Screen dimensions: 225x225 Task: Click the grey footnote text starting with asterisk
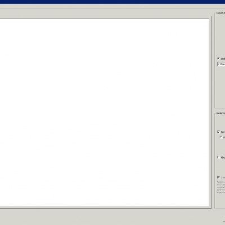[221, 187]
